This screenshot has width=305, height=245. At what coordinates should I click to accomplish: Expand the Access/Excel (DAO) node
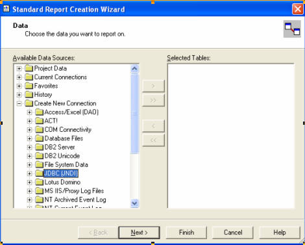(29, 112)
